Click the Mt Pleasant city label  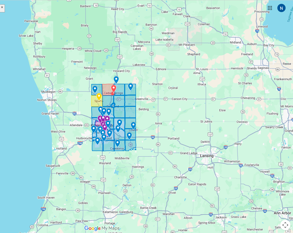coord(187,45)
